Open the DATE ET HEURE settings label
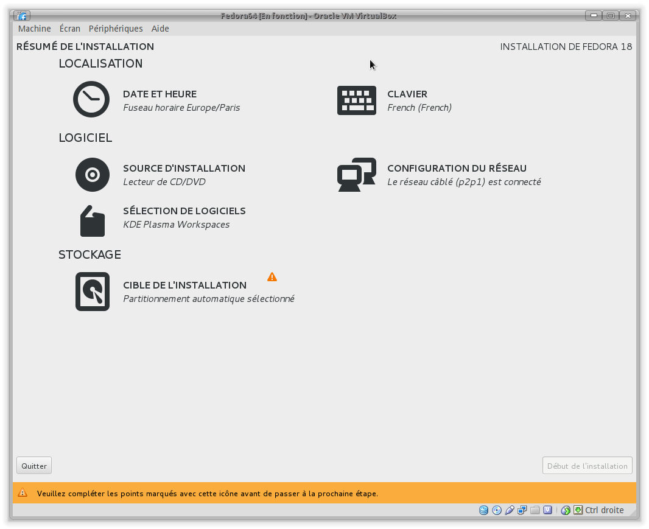Image resolution: width=649 pixels, height=529 pixels. [160, 94]
